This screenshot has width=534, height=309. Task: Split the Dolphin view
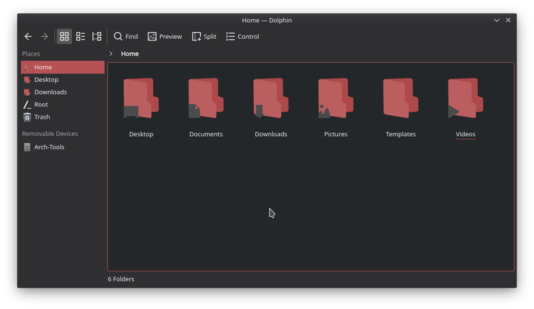coord(204,37)
